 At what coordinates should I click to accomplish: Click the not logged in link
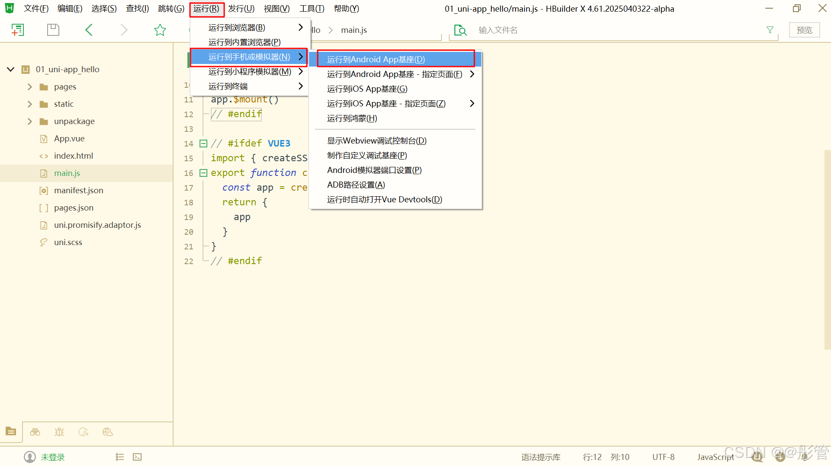(52, 457)
